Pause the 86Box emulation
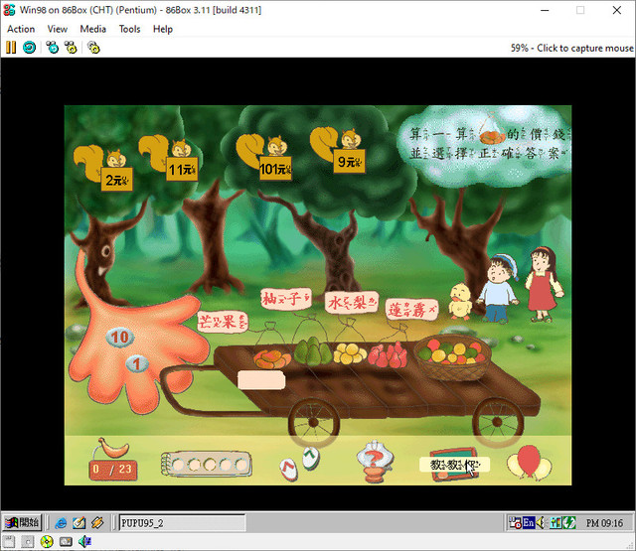The height and width of the screenshot is (551, 636). tap(11, 48)
